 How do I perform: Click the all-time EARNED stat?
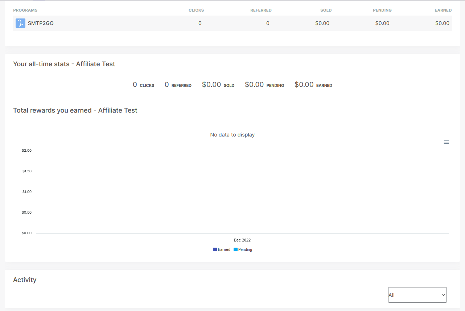313,85
